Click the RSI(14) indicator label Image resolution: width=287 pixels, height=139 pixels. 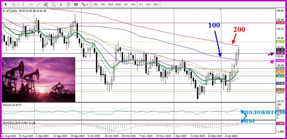click(x=13, y=104)
